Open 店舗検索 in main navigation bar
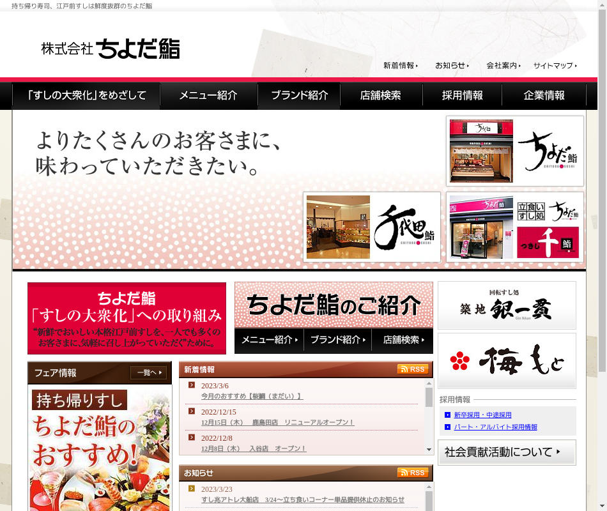607x511 pixels. point(381,95)
